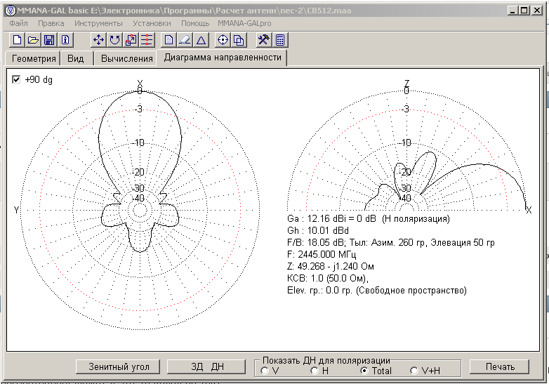
Task: Click the triangle icon in toolbar
Action: coord(201,40)
